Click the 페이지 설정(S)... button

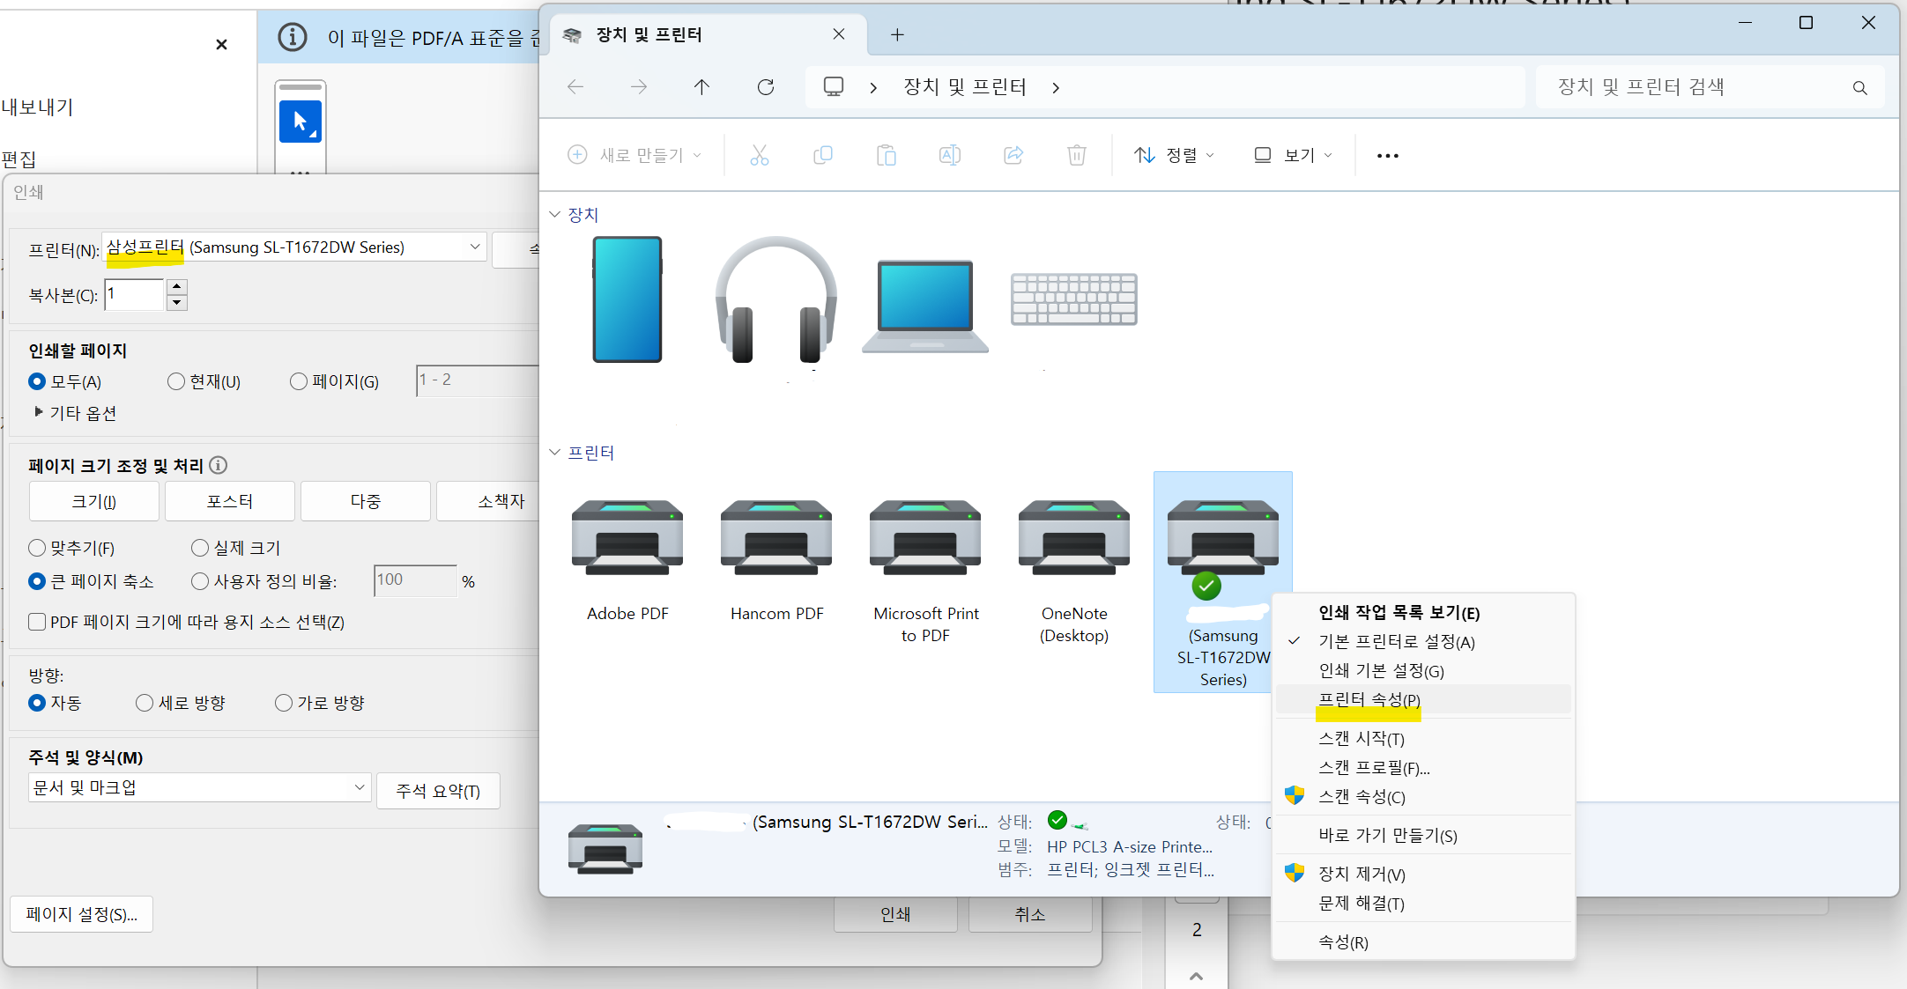click(81, 914)
